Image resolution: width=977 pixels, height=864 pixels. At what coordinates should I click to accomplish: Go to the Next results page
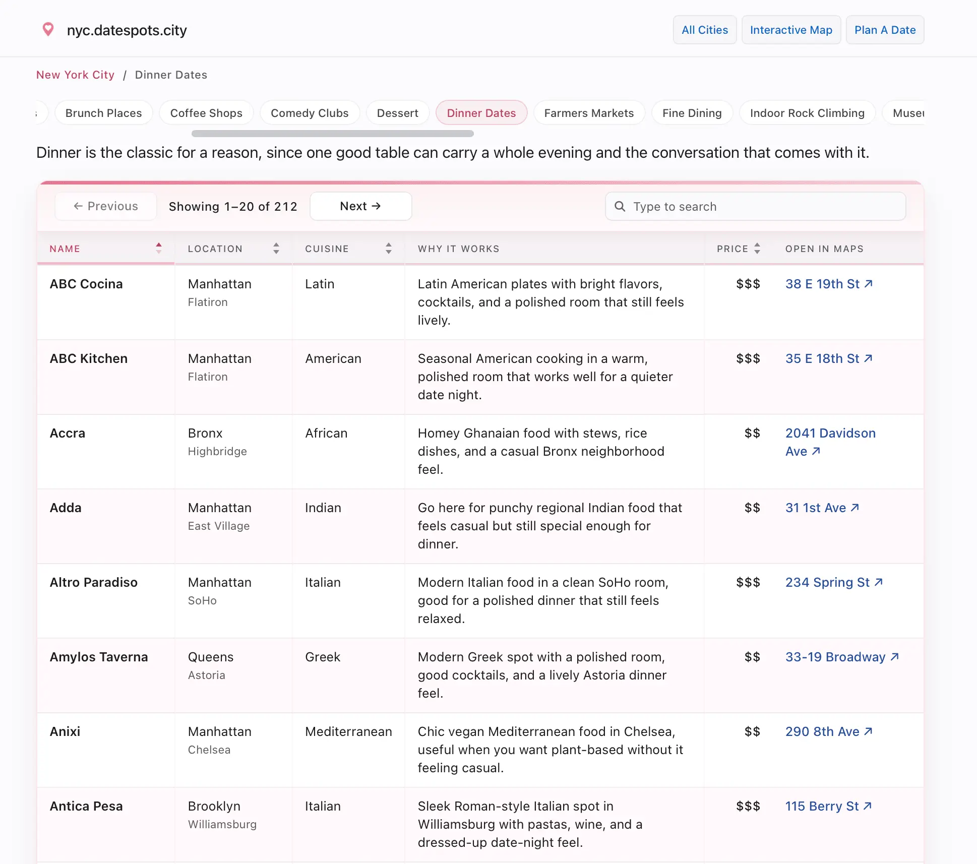coord(360,206)
